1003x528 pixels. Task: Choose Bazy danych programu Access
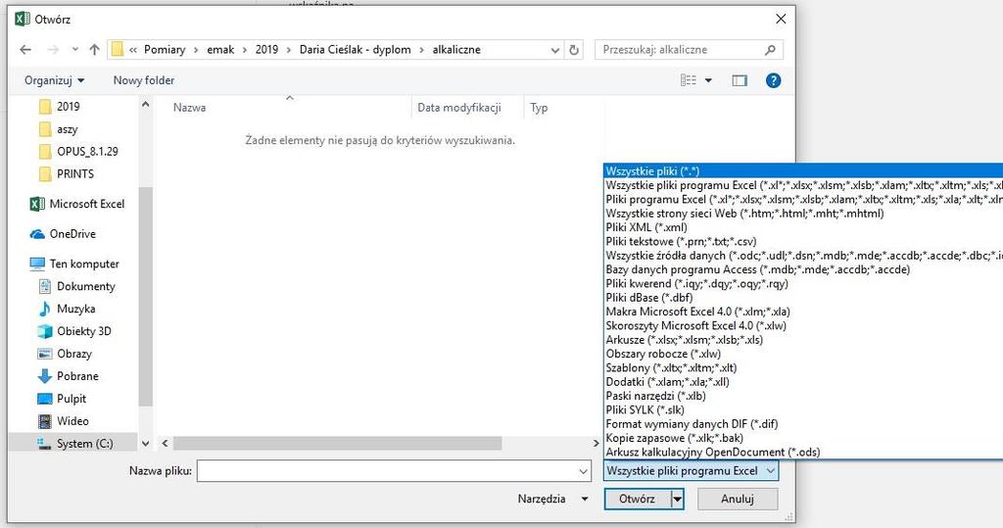pos(803,269)
